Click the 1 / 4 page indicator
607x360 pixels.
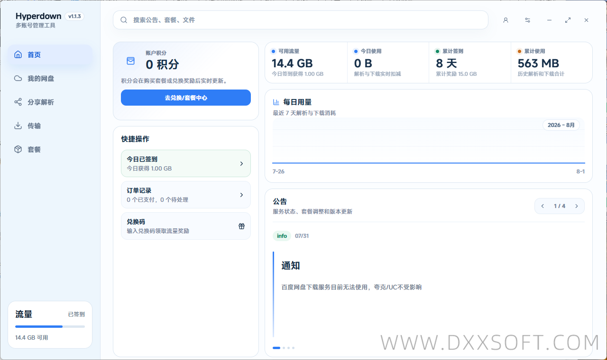pyautogui.click(x=560, y=206)
